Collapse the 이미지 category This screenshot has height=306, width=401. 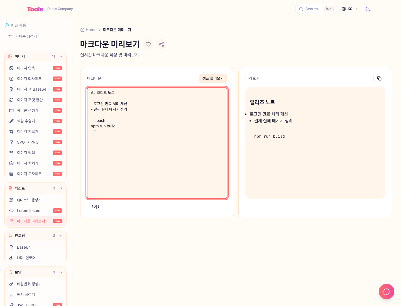pos(61,56)
